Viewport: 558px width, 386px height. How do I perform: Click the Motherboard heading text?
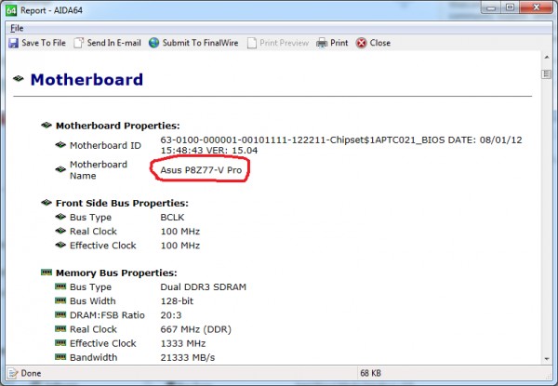[86, 79]
